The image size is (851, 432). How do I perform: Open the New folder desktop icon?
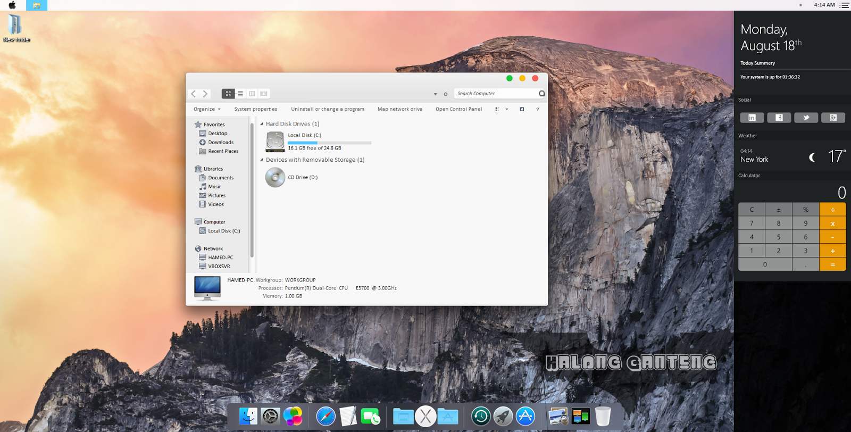pos(16,28)
